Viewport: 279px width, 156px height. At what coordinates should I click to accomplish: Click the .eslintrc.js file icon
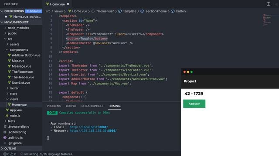[5, 137]
